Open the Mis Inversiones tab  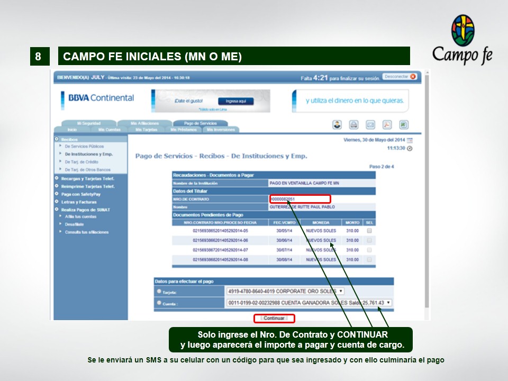tap(221, 130)
